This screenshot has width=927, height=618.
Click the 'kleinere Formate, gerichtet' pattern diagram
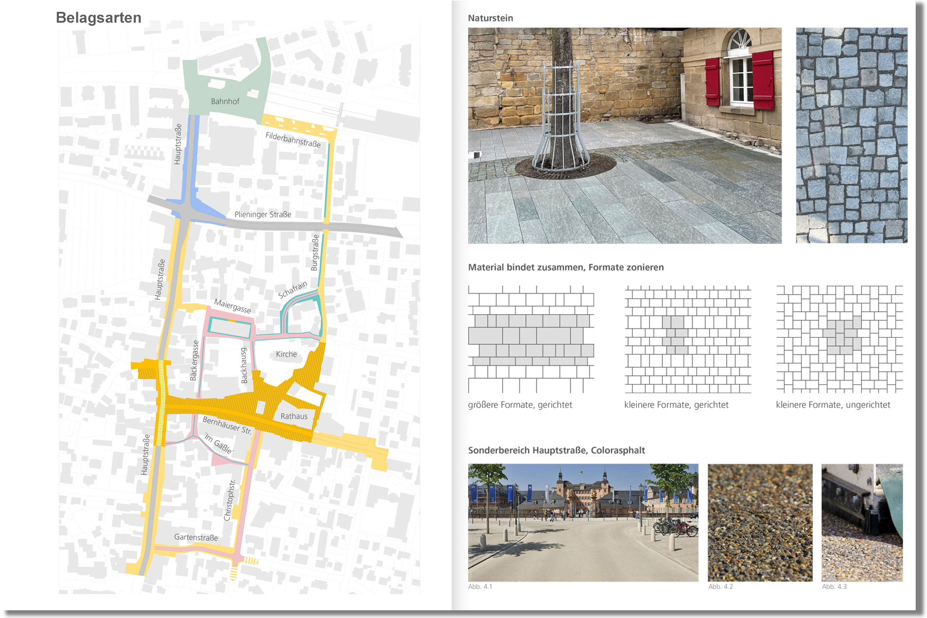tap(688, 339)
